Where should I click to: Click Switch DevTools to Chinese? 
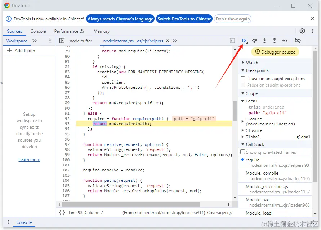pyautogui.click(x=184, y=19)
